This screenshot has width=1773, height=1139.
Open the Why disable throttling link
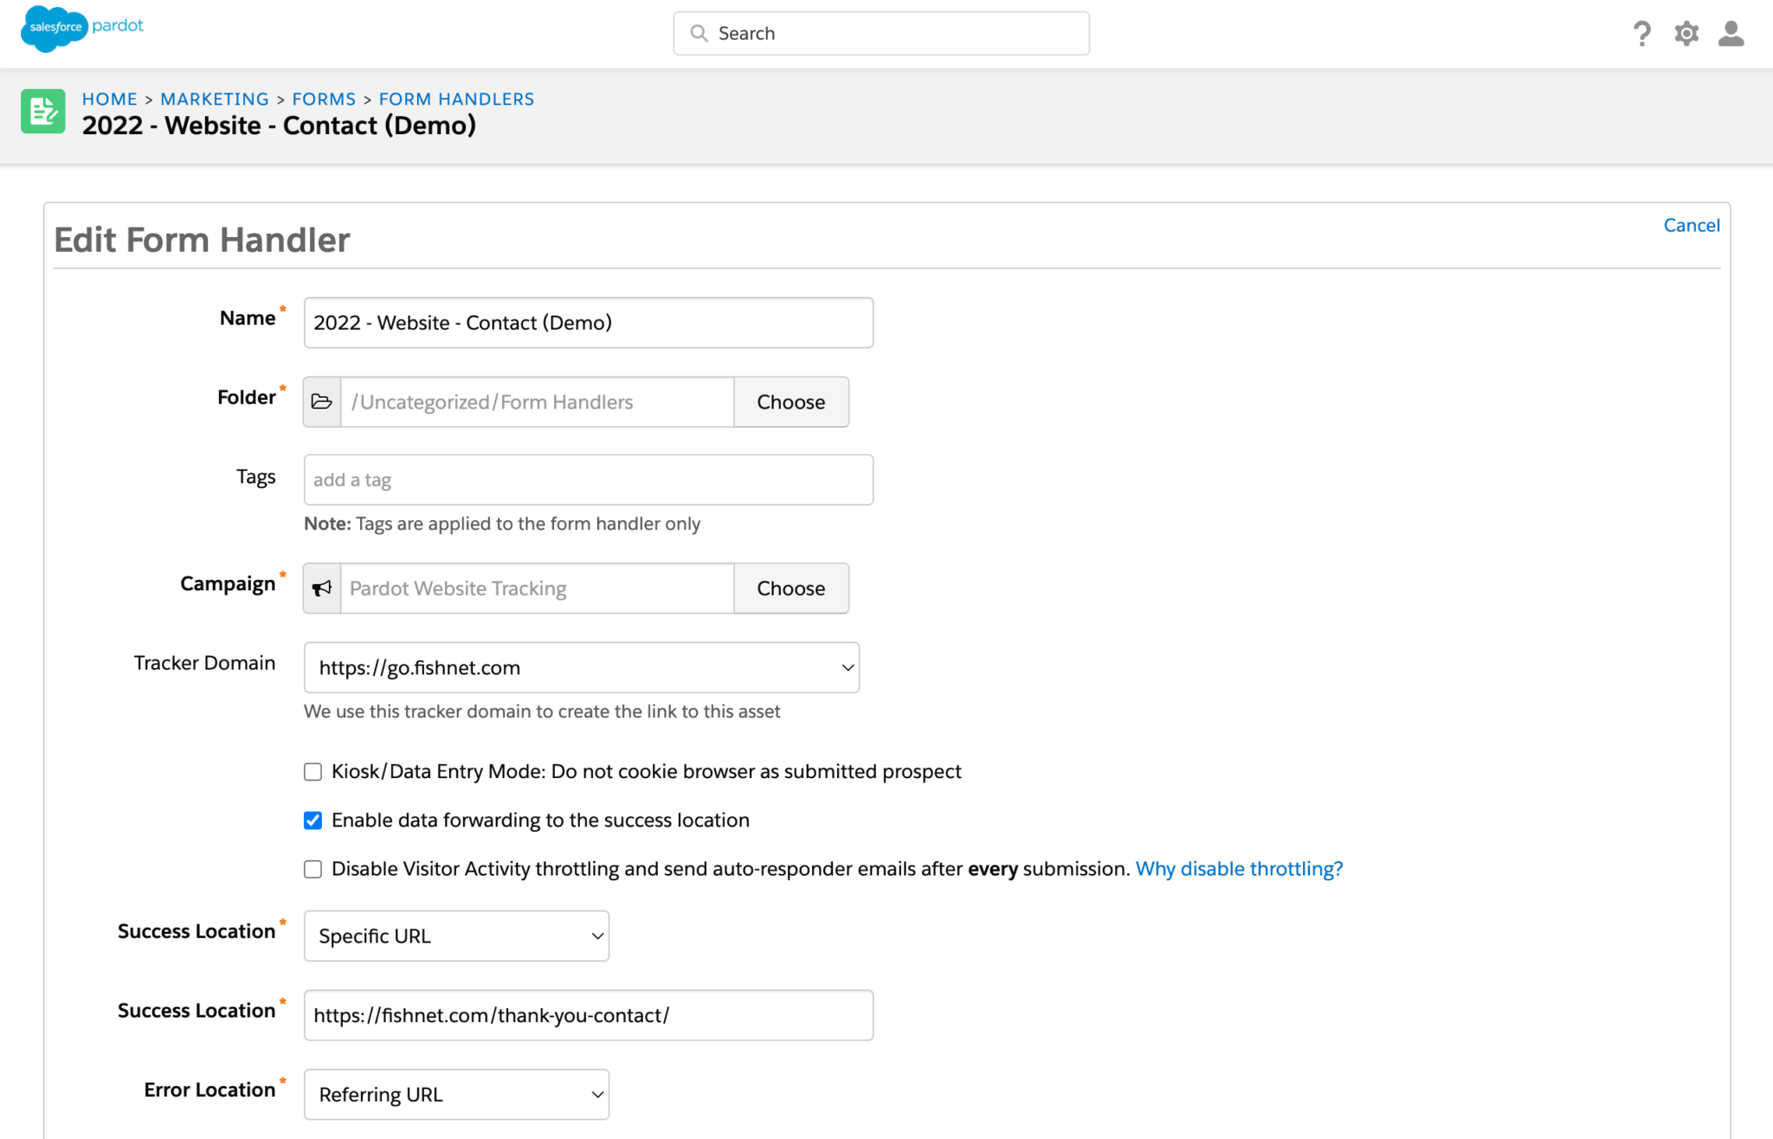point(1239,869)
